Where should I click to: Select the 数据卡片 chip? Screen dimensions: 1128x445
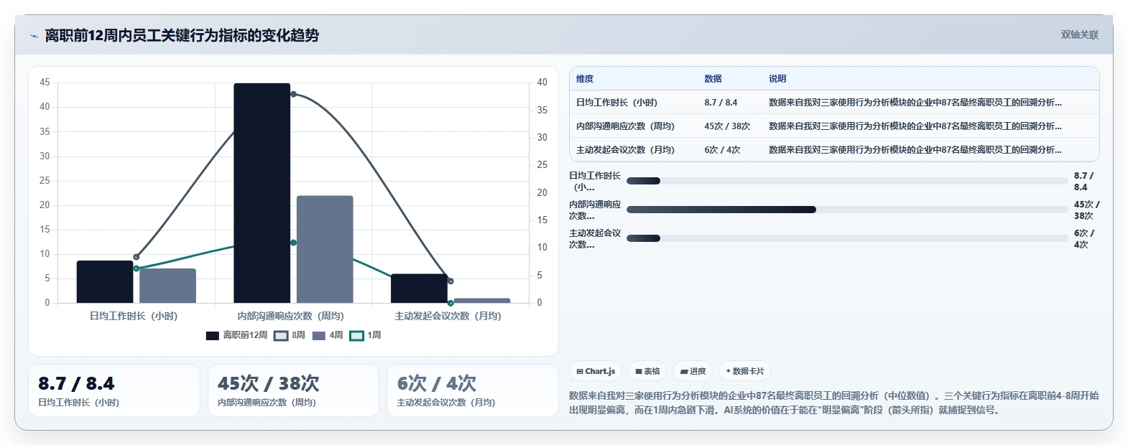pyautogui.click(x=745, y=371)
